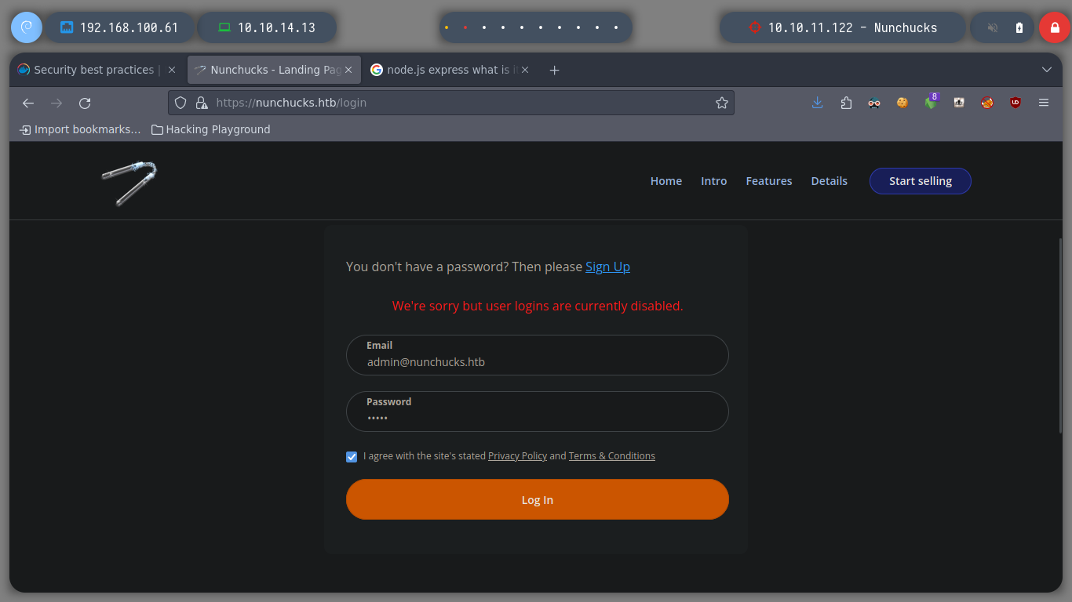The image size is (1072, 602).
Task: Open the Extensions puzzle icon
Action: (x=846, y=103)
